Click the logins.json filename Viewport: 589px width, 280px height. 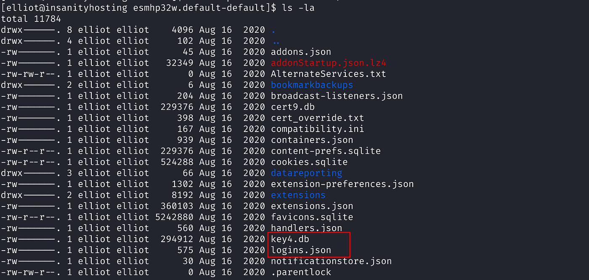(x=301, y=250)
